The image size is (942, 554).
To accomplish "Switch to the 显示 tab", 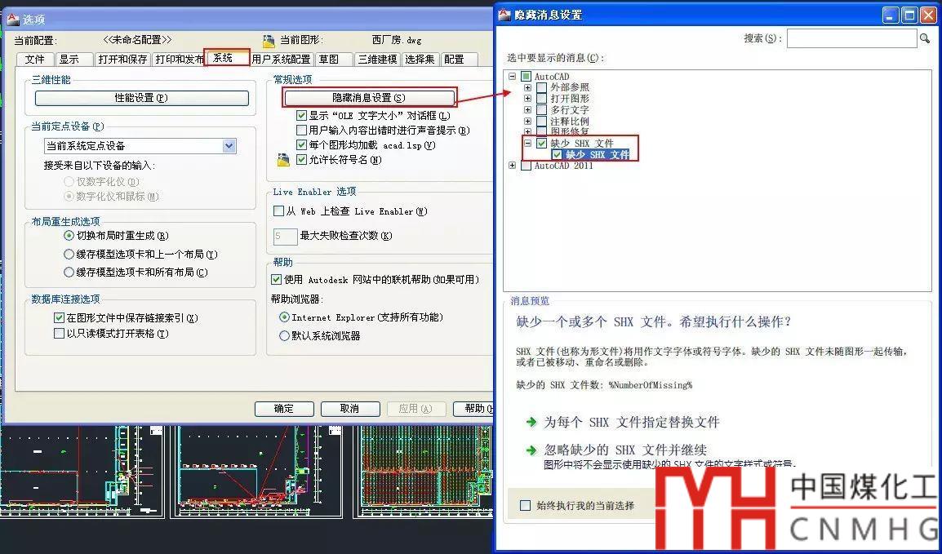I will coord(74,59).
